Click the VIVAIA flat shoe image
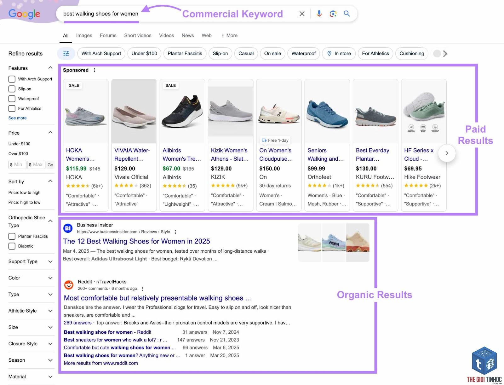This screenshot has height=385, width=504. point(134,112)
